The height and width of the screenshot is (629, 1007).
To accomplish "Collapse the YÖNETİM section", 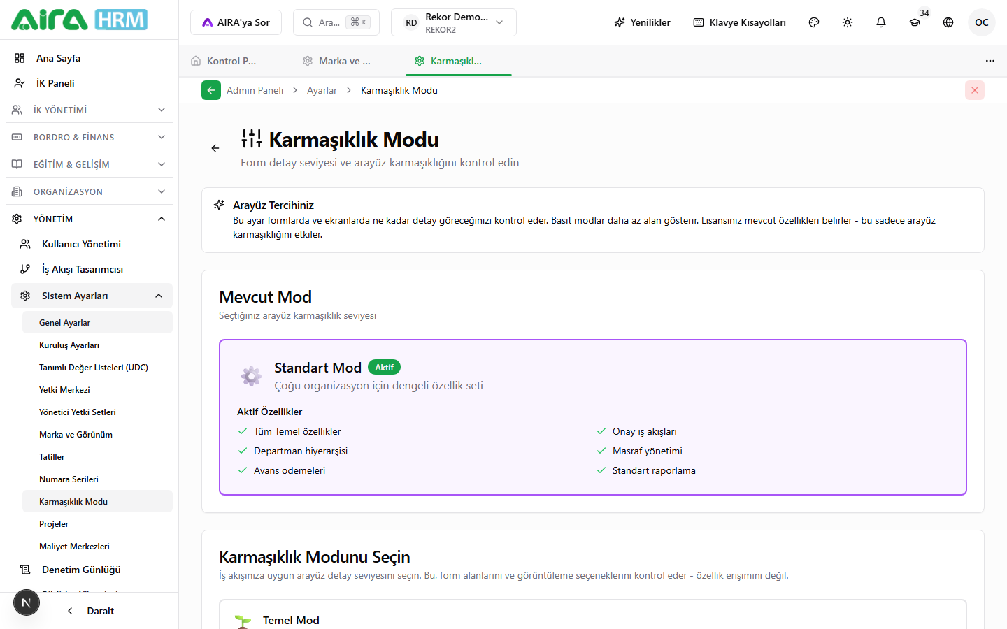I will 89,219.
